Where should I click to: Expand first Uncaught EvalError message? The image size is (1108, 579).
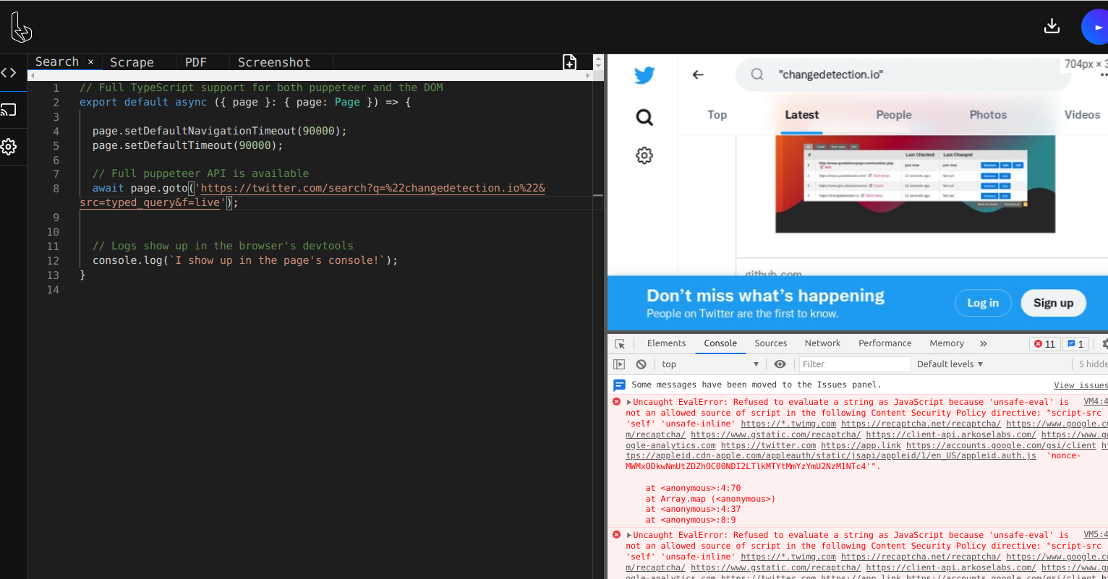tap(629, 403)
